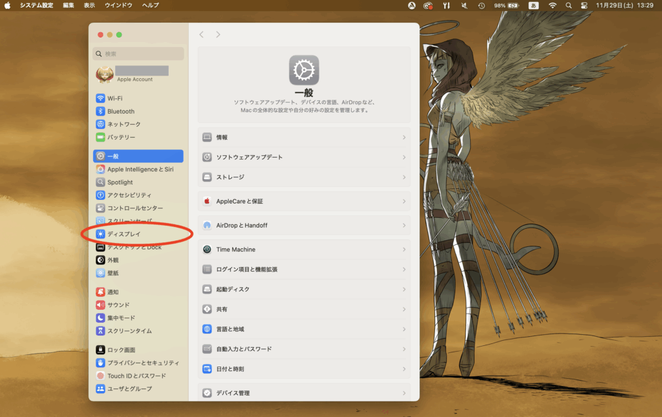Expand ソフトウェアアップデート row chevron
Viewport: 662px width, 417px height.
403,157
